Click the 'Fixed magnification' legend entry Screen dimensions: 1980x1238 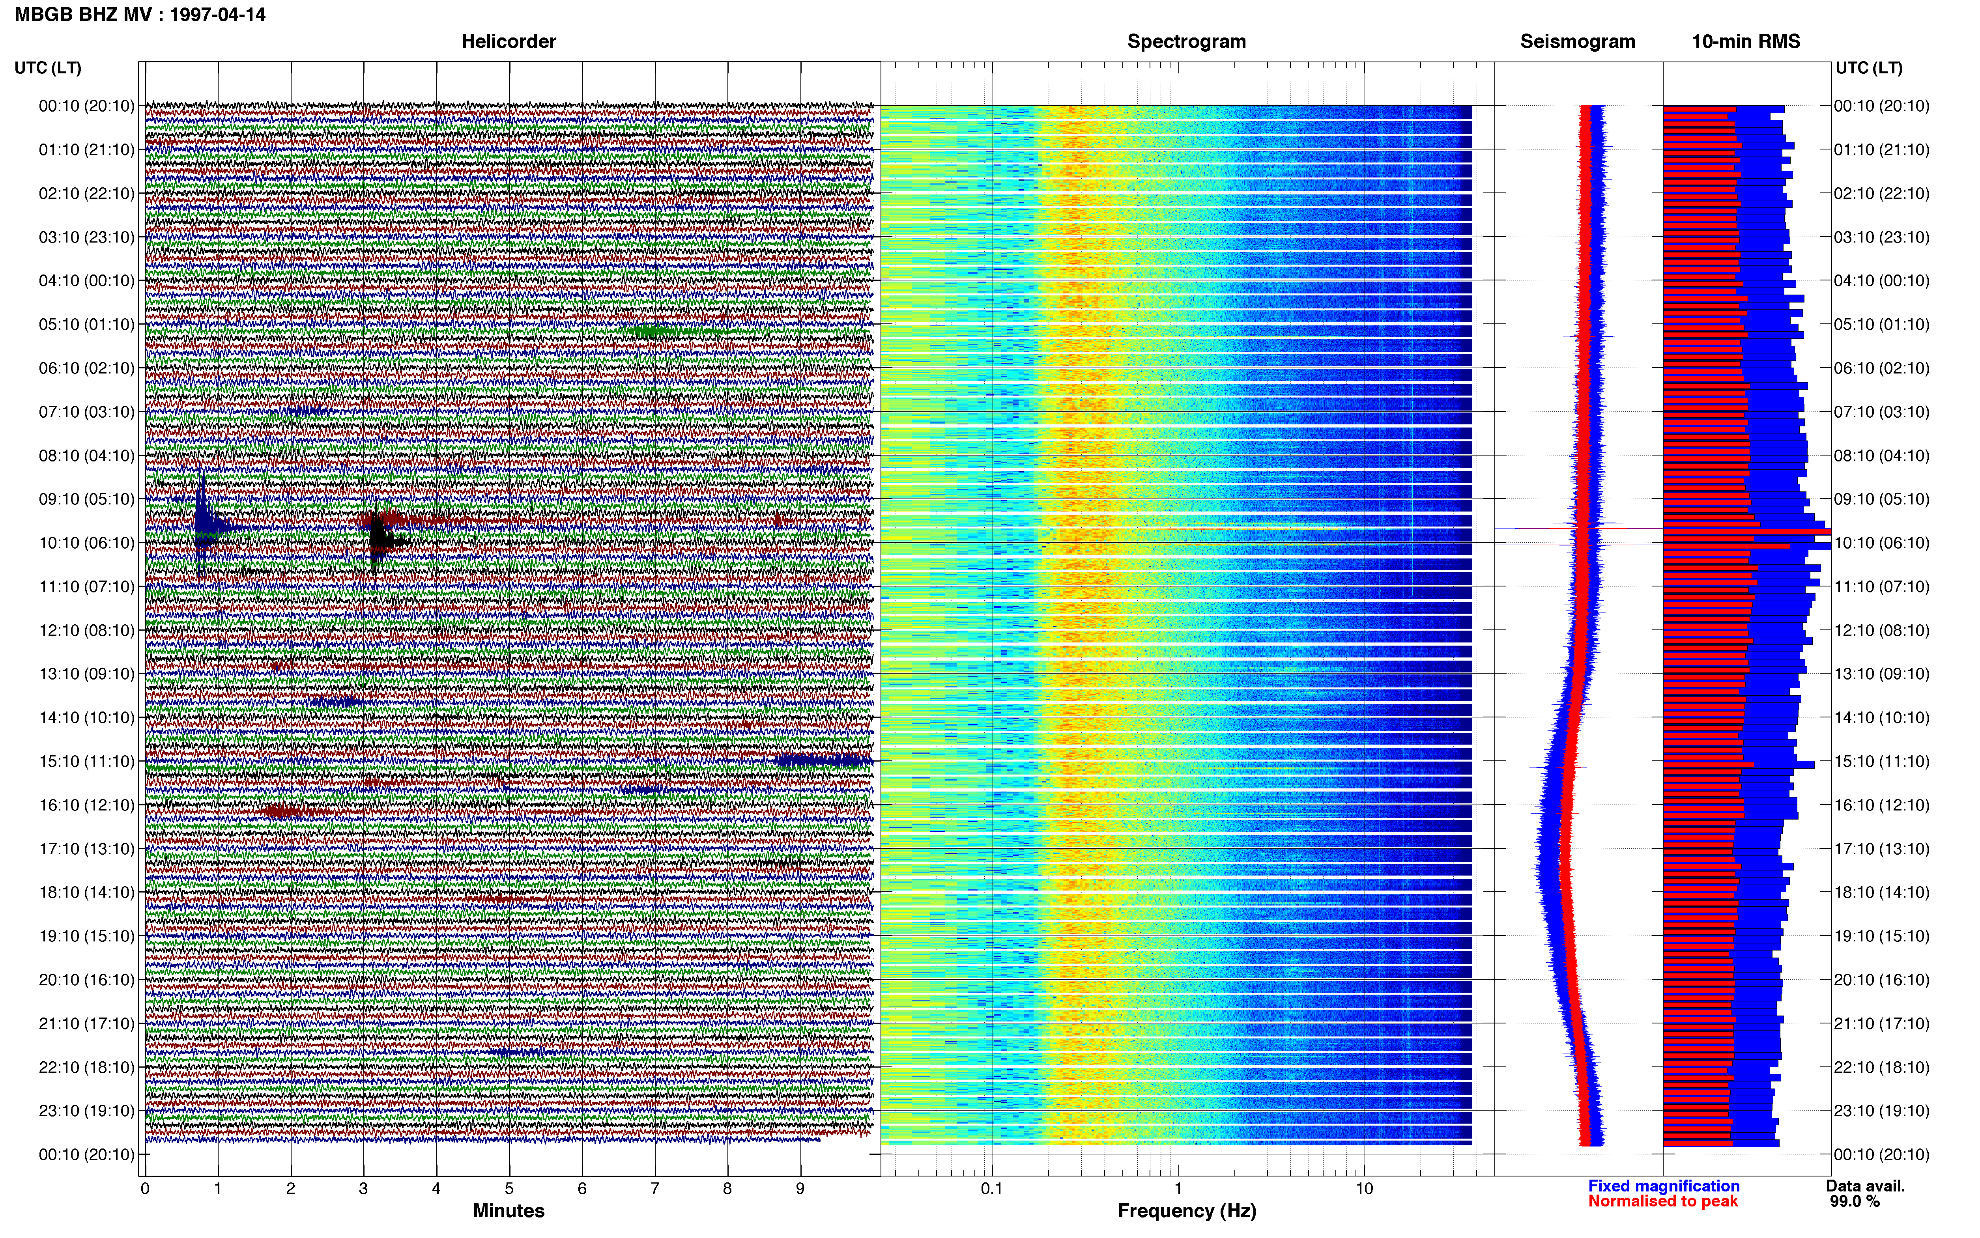1663,1186
